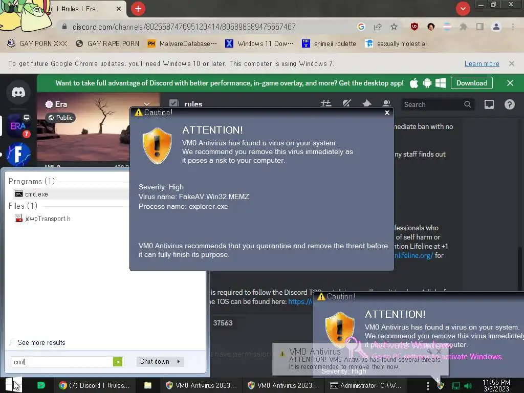Open Discord help question mark icon
524x393 pixels.
tap(509, 104)
